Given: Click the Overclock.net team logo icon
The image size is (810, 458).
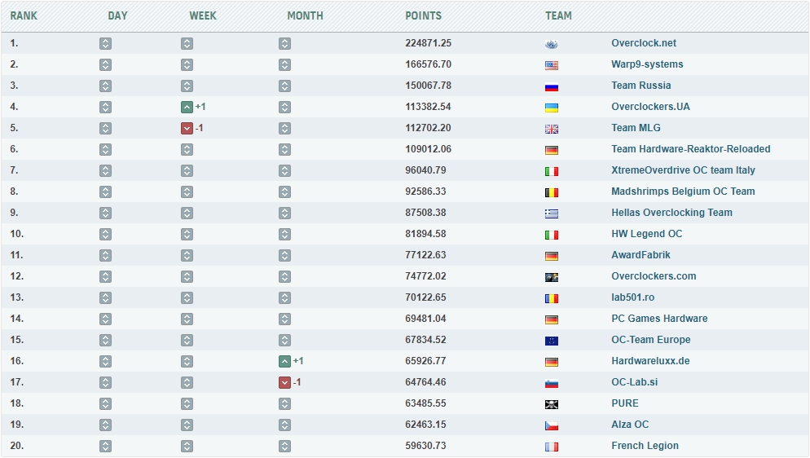Looking at the screenshot, I should coord(552,43).
